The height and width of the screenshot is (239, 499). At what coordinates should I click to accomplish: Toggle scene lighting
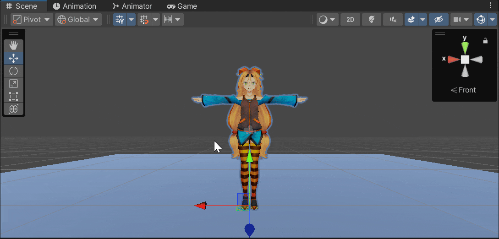(x=371, y=19)
